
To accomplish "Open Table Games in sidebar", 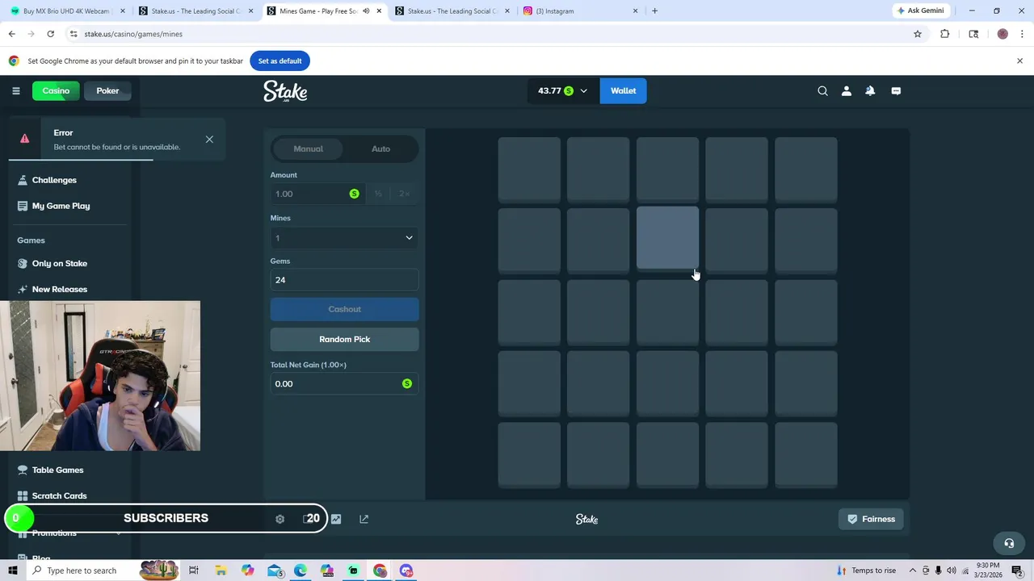I will [x=57, y=470].
